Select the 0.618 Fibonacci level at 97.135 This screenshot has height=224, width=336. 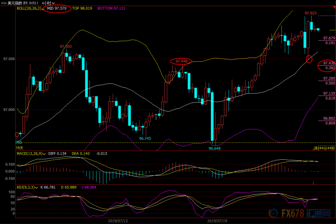coord(330,98)
